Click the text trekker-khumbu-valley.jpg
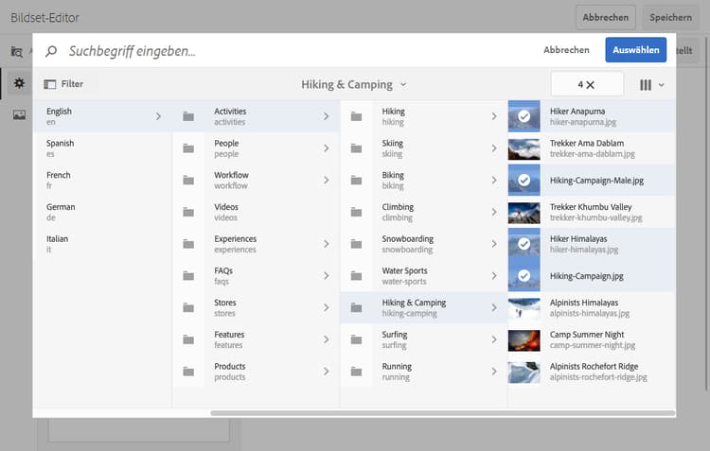This screenshot has height=451, width=710. pyautogui.click(x=595, y=217)
